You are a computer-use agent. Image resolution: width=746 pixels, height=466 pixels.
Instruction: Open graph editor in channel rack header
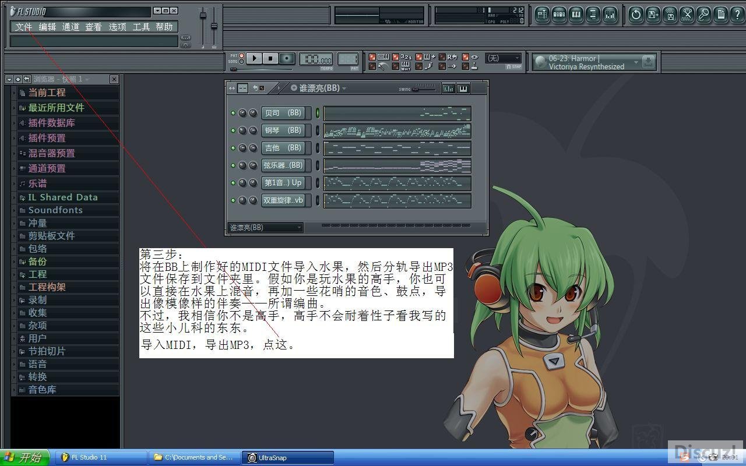(x=448, y=89)
